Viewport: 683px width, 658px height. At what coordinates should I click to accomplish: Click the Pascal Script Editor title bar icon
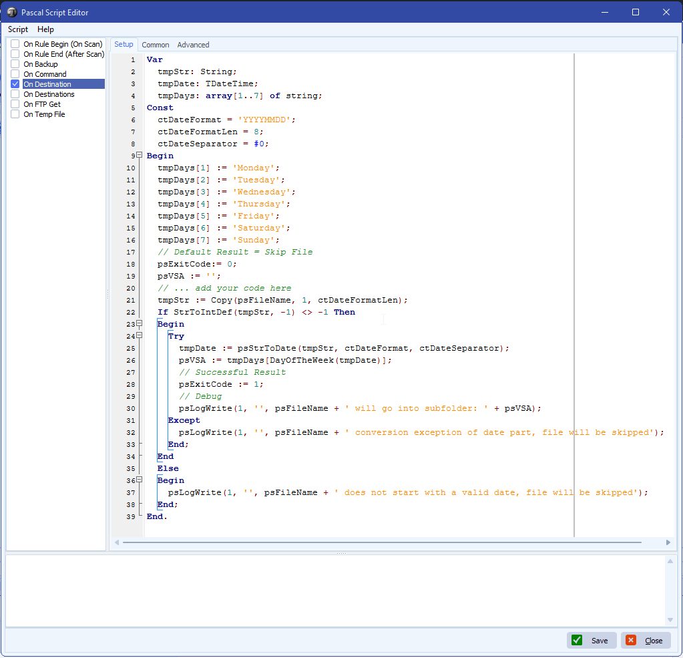point(12,12)
